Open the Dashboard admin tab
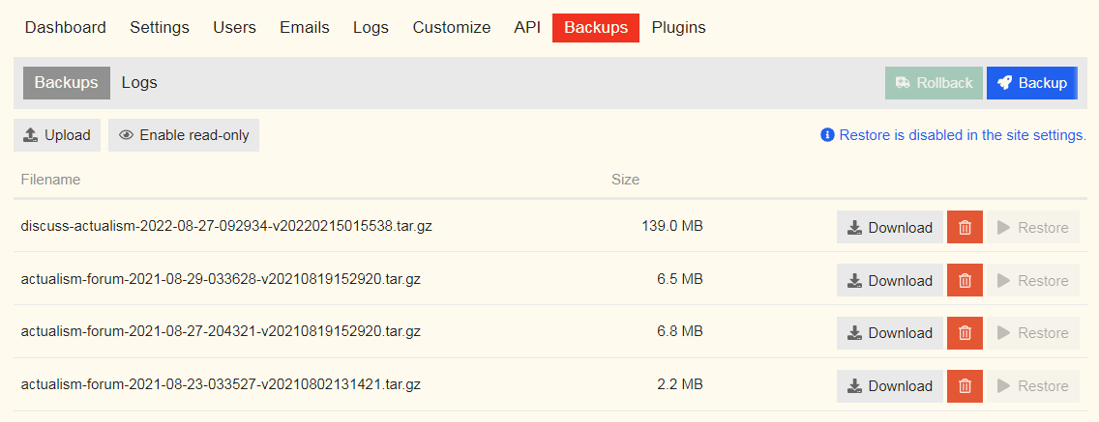This screenshot has width=1099, height=422. 66,27
